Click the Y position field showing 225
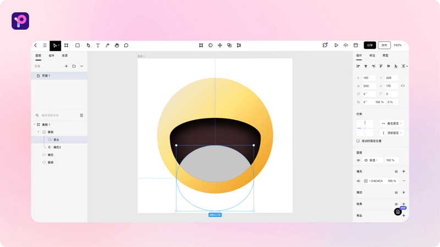This screenshot has height=247, width=440. tap(391, 78)
